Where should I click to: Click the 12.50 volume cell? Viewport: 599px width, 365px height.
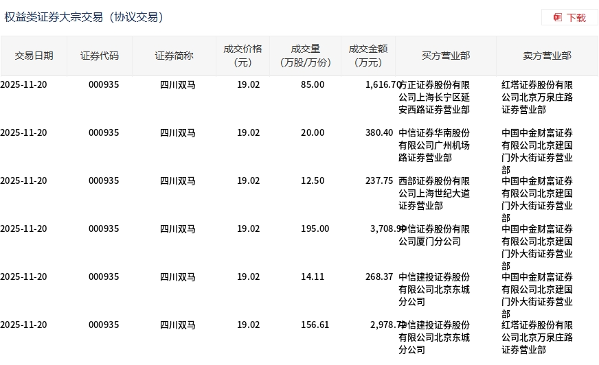click(x=313, y=180)
